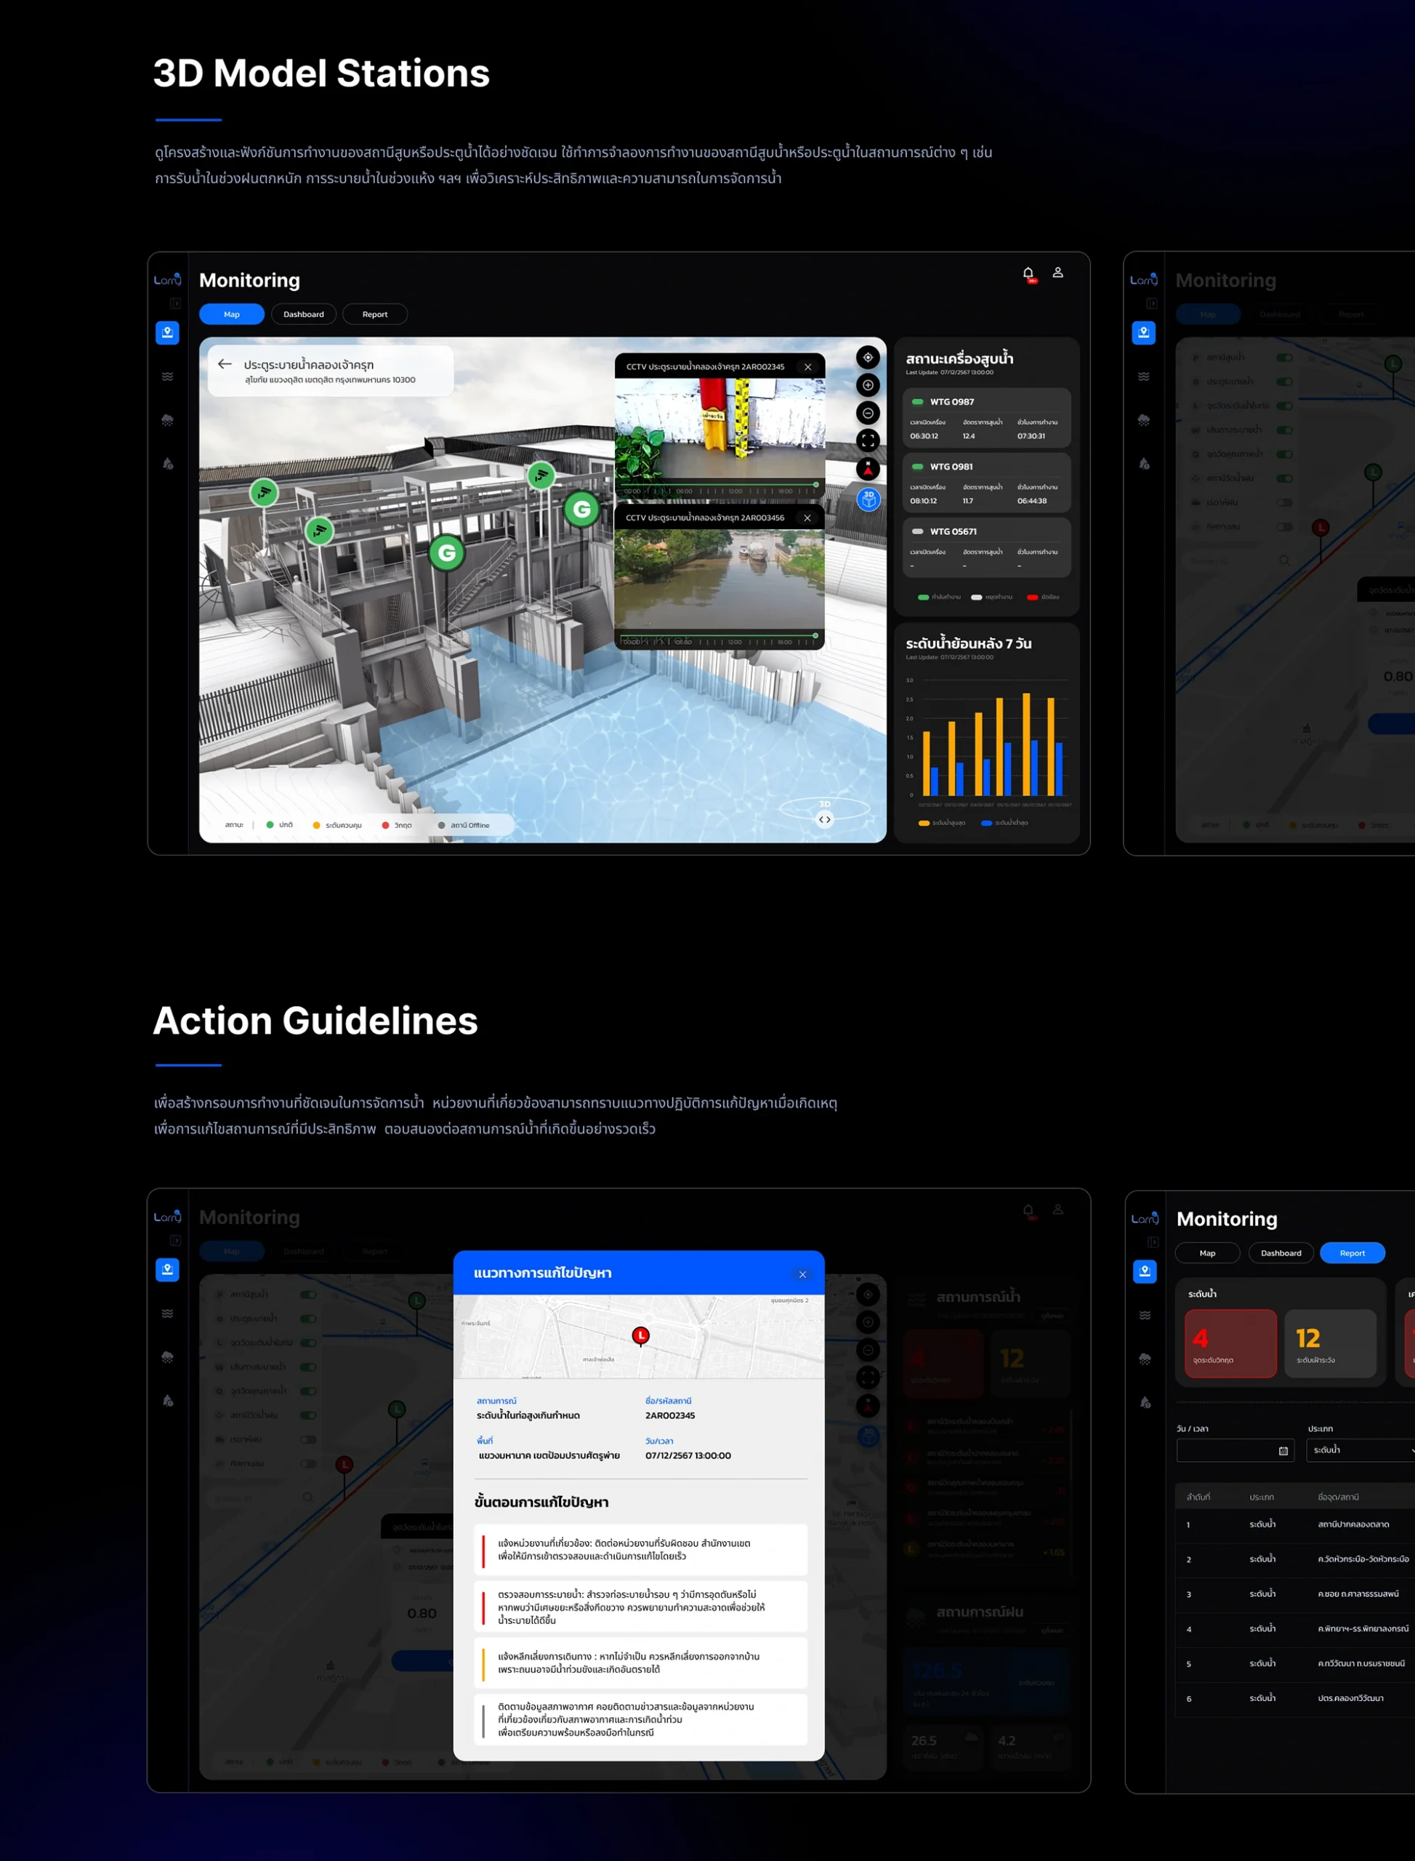Viewport: 1415px width, 1861px height.
Task: Click the locate crosshair icon over the 3D model
Action: (868, 358)
